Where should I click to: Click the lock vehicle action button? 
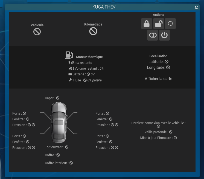tap(147, 24)
